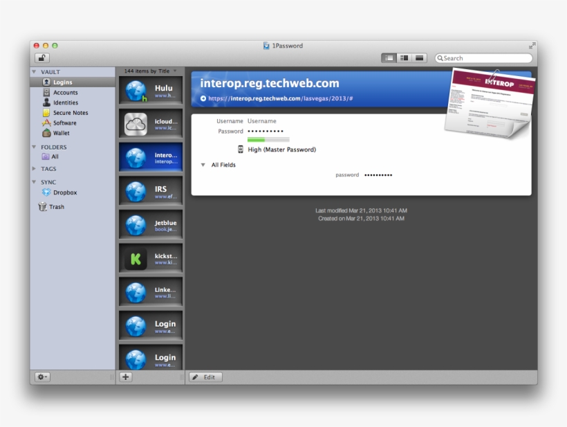This screenshot has width=567, height=427.
Task: Click the Created on timestamp text
Action: pos(361,218)
